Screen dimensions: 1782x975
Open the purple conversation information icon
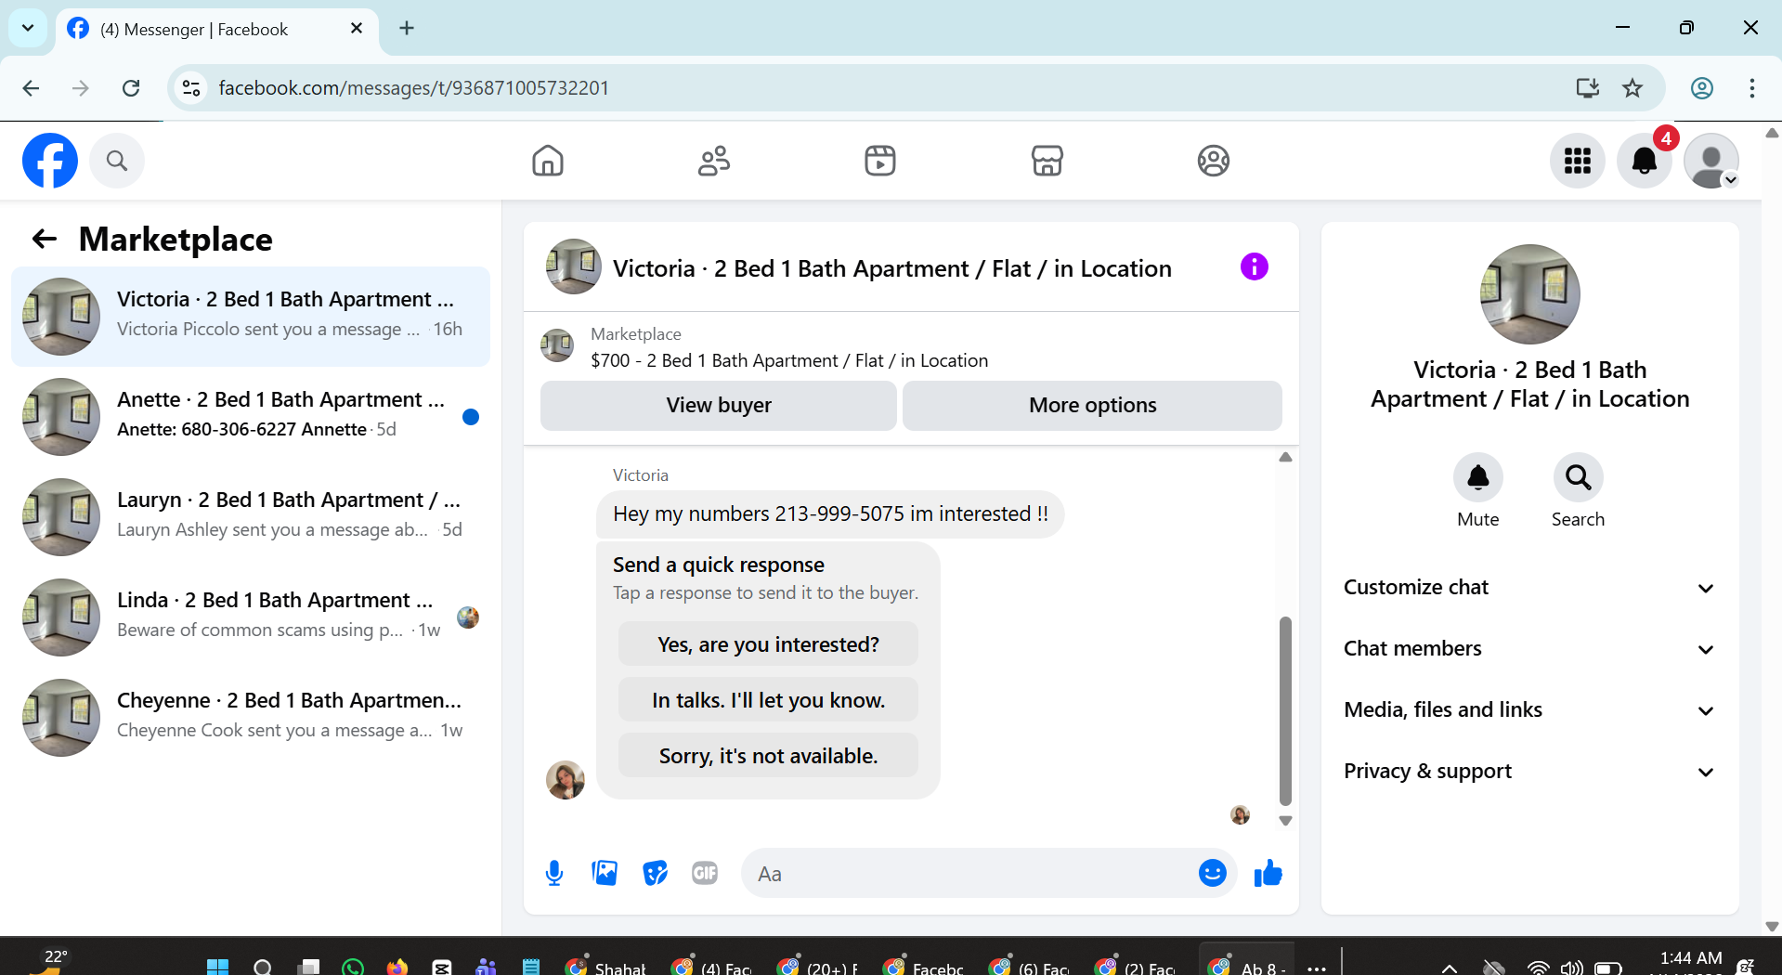point(1255,267)
